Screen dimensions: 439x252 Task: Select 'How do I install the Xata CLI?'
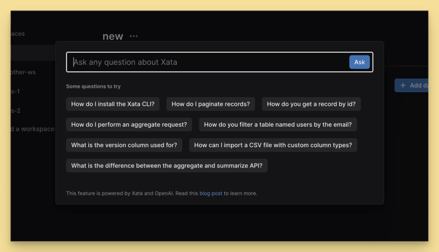(x=113, y=104)
